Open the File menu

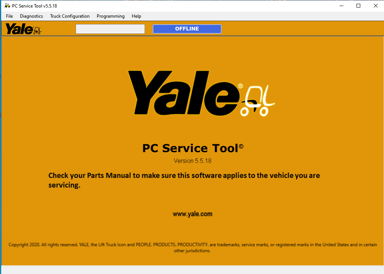click(x=9, y=16)
